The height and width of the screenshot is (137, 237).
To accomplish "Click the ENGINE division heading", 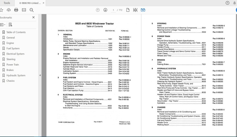I will 67,54.
